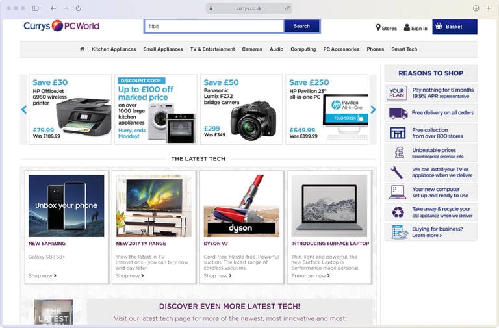The image size is (499, 328).
Task: Click the Sign in person icon
Action: click(x=407, y=27)
